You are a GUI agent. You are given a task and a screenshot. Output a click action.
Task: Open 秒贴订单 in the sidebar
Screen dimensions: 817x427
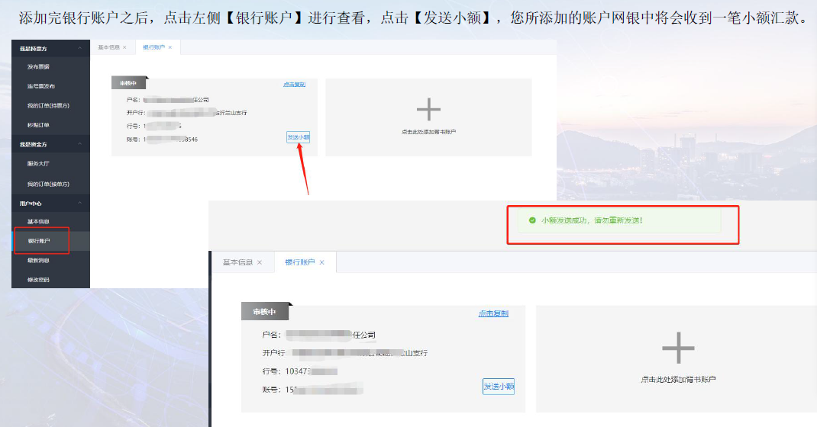point(38,125)
